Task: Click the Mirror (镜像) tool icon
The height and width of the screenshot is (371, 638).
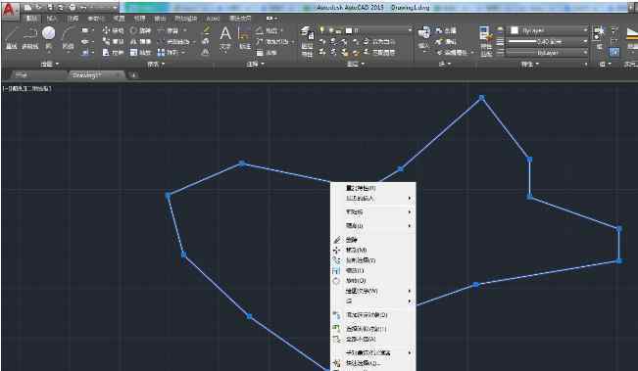Action: click(x=140, y=41)
